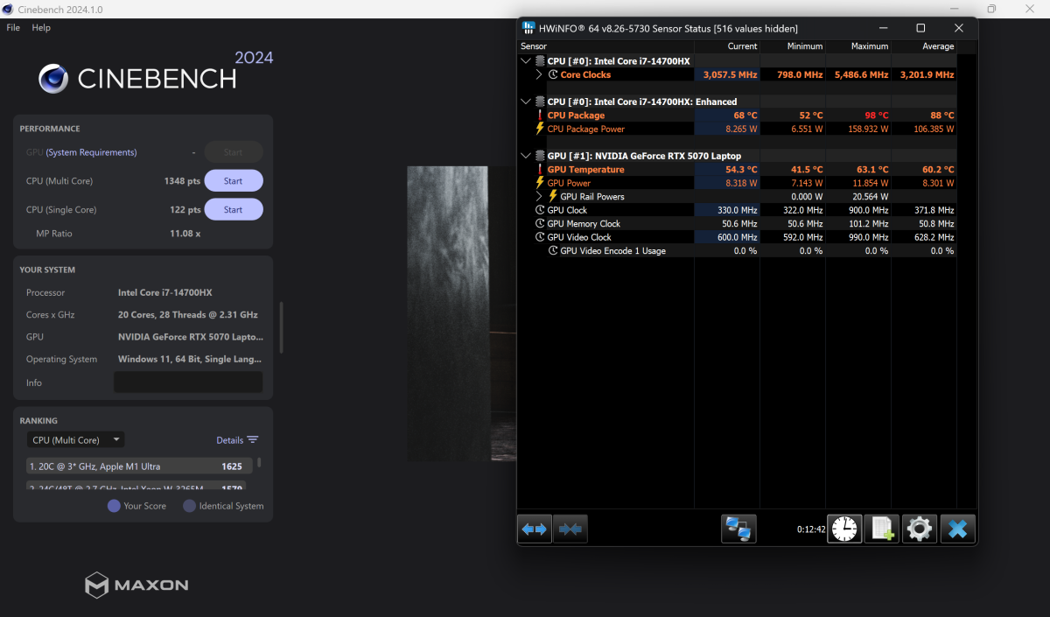The height and width of the screenshot is (617, 1050).
Task: Click the 0:12:42 elapsed time display
Action: (811, 529)
